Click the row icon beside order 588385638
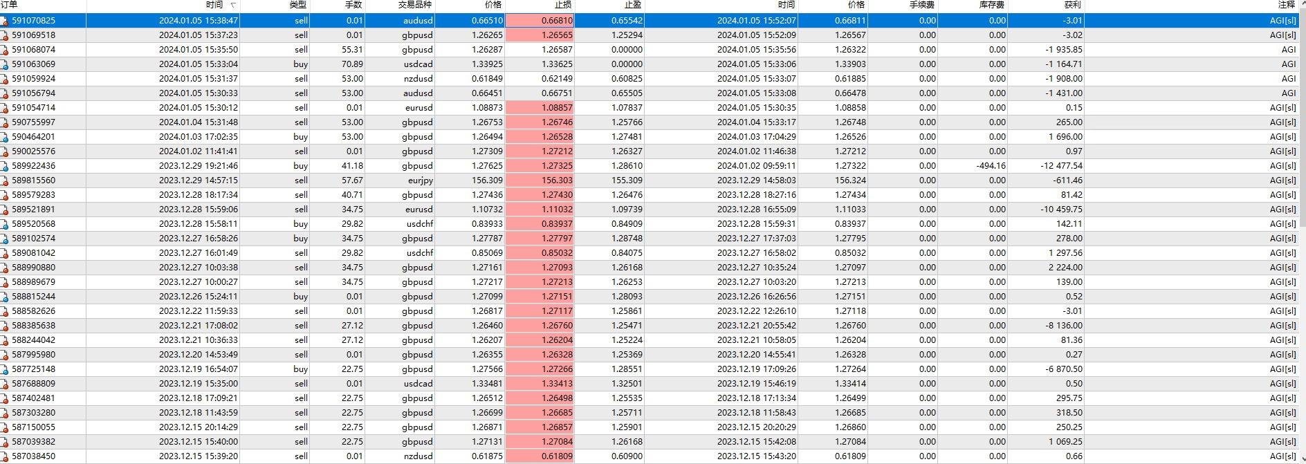This screenshot has height=464, width=1306. 5,326
